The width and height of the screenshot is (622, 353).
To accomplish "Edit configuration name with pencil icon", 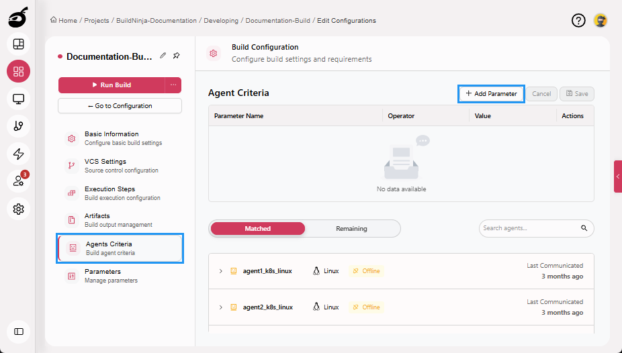I will [x=163, y=56].
